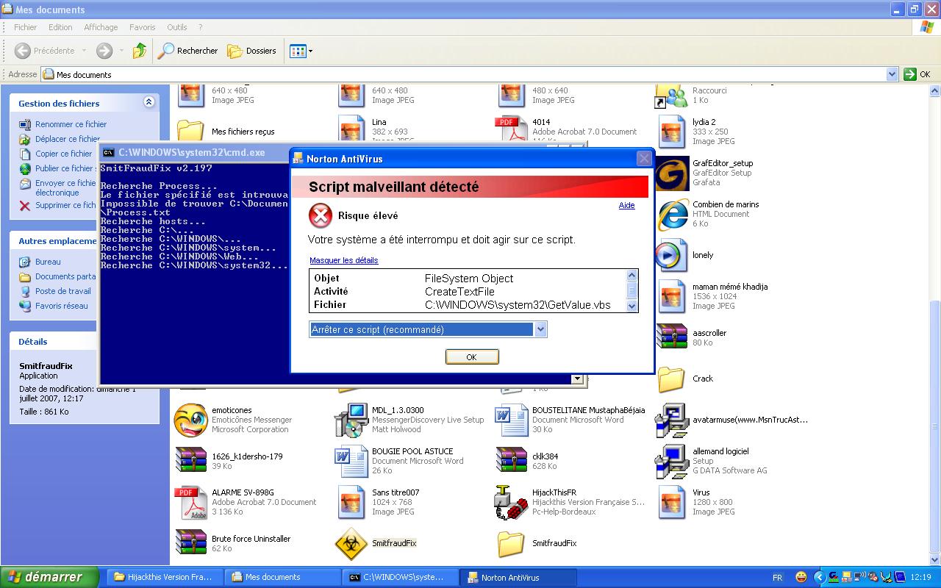This screenshot has width=941, height=588.
Task: Collapse the Gestion des fichiers panel
Action: coord(149,103)
